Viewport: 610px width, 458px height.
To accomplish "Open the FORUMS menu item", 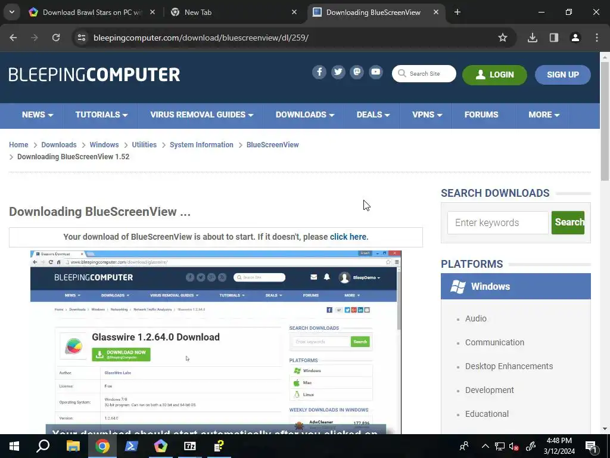I will [481, 115].
